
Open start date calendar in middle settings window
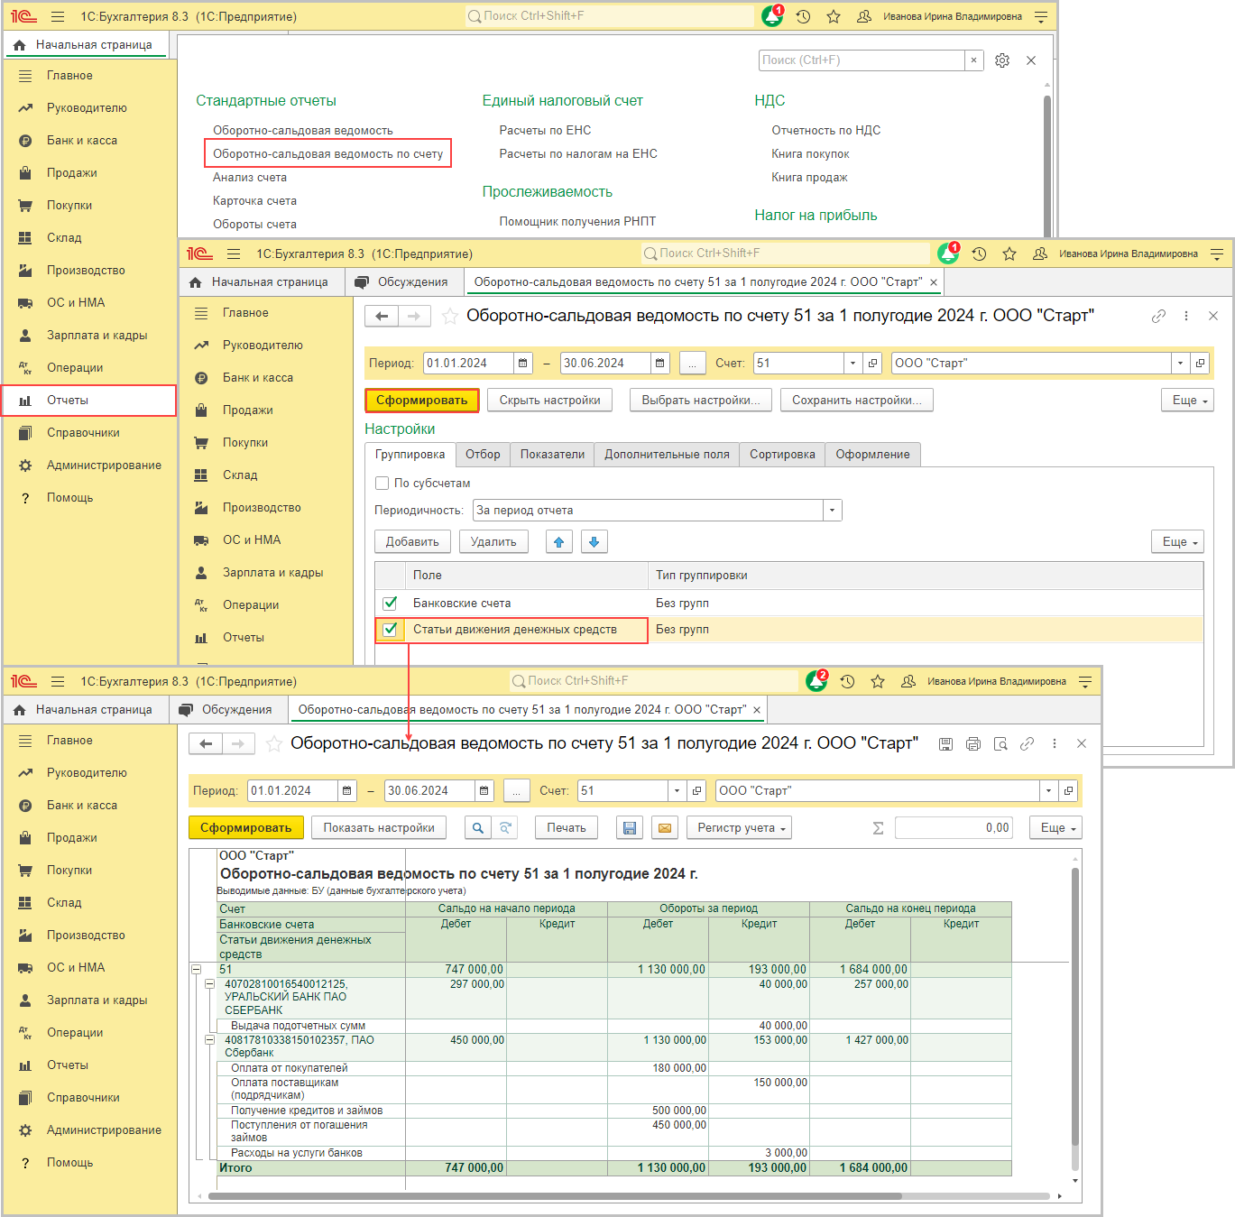(523, 363)
